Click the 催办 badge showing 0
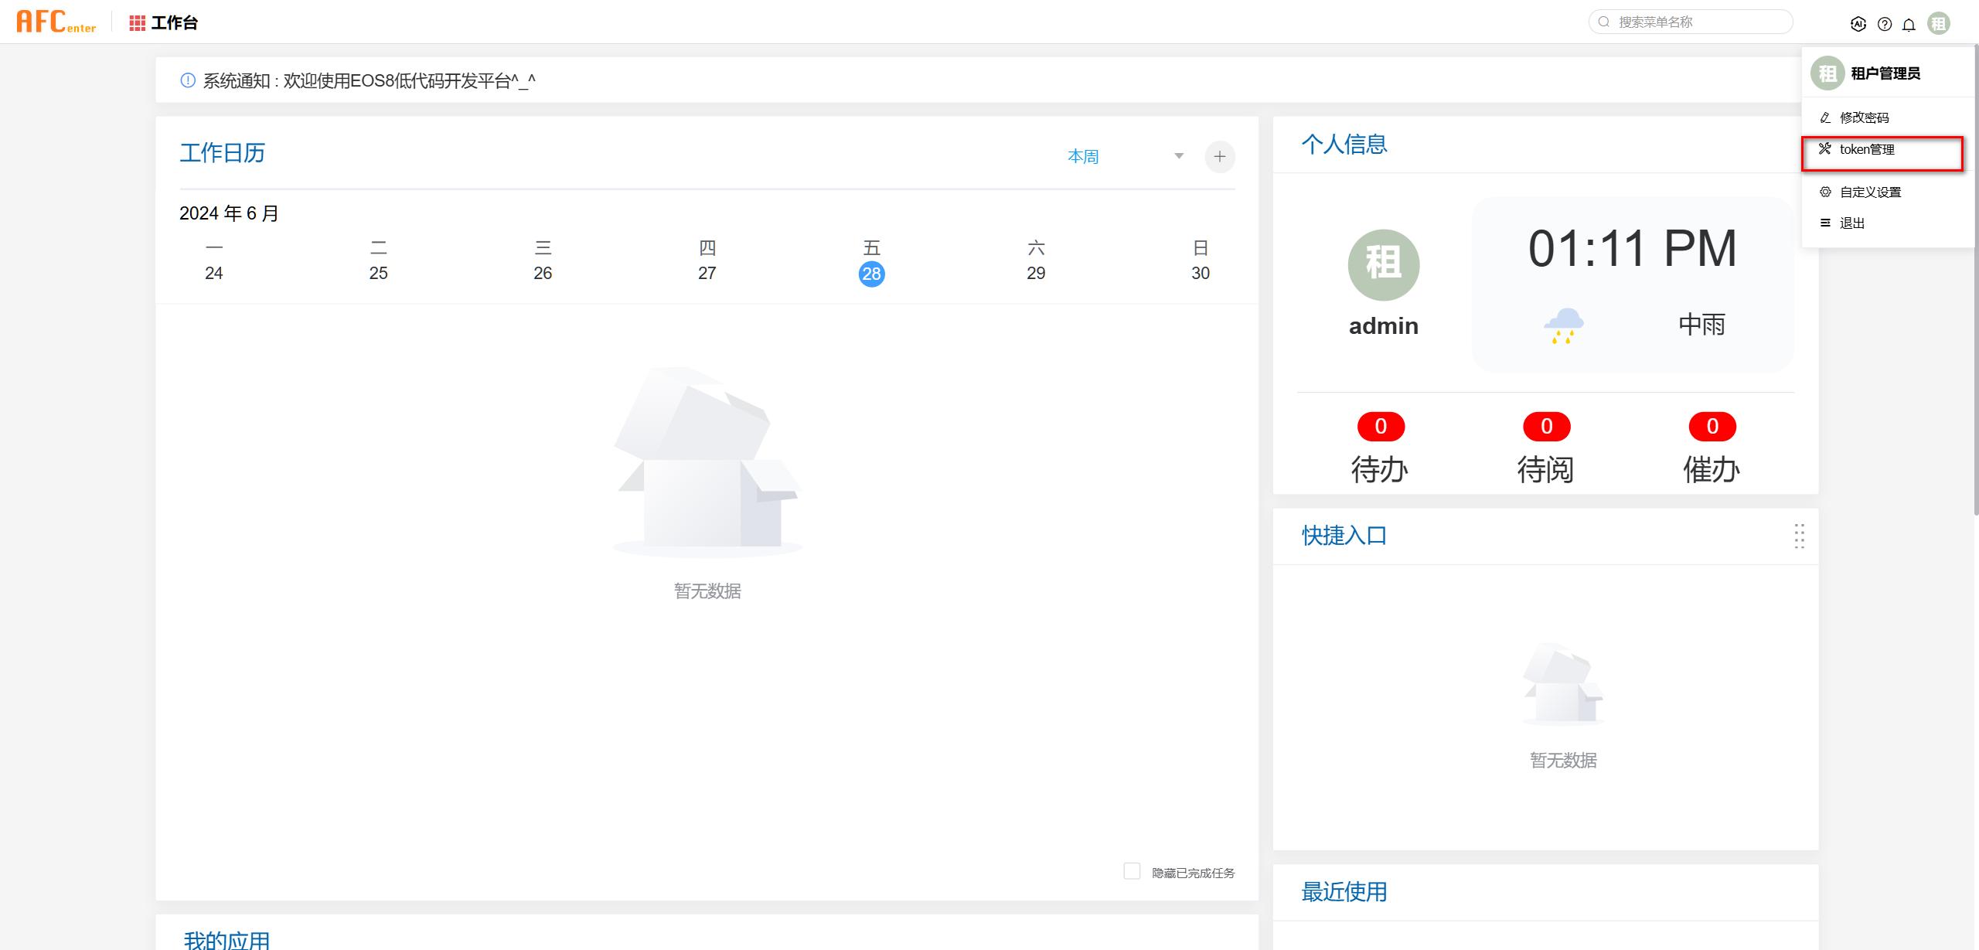The height and width of the screenshot is (950, 1979). coord(1712,426)
